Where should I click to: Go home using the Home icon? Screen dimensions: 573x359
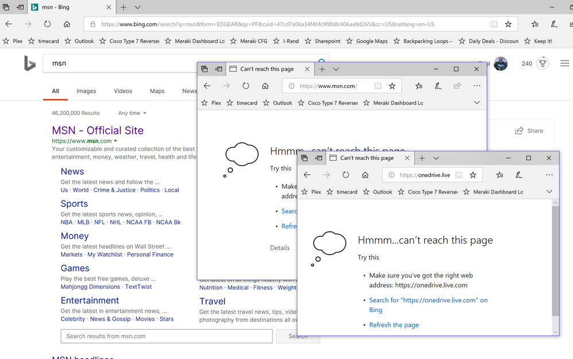pos(65,24)
